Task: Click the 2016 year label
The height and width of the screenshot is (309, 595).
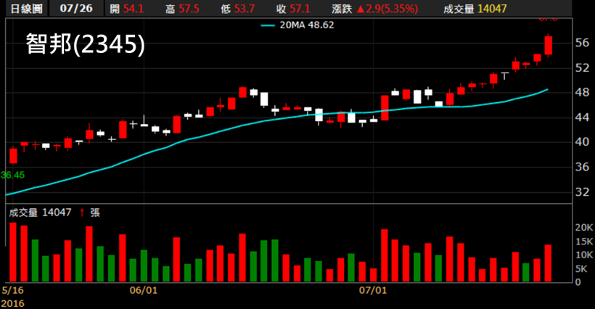Action: [x=12, y=303]
